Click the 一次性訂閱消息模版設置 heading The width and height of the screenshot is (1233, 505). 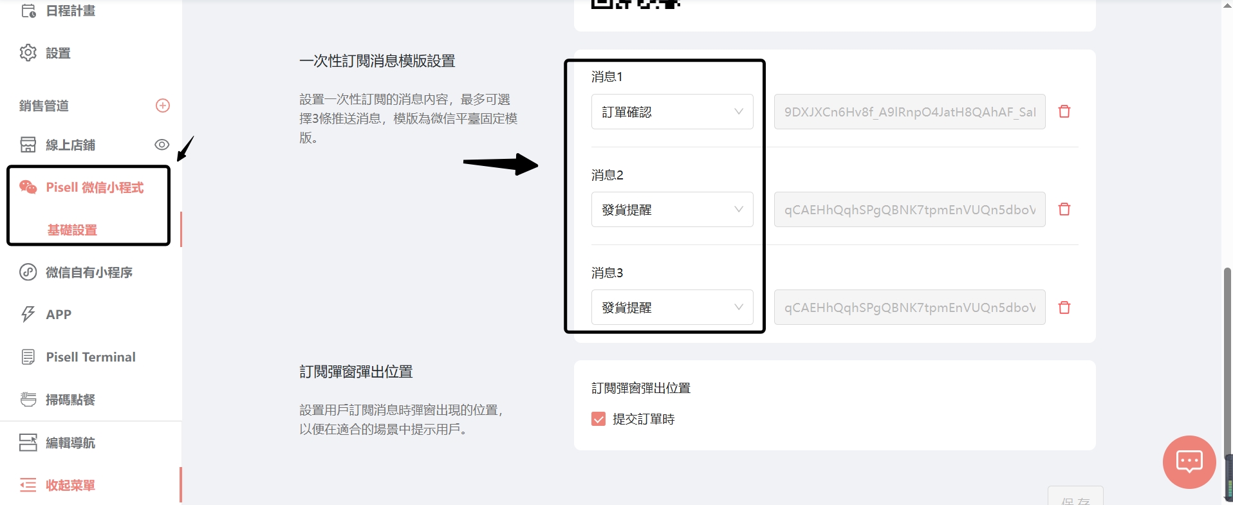pyautogui.click(x=377, y=61)
